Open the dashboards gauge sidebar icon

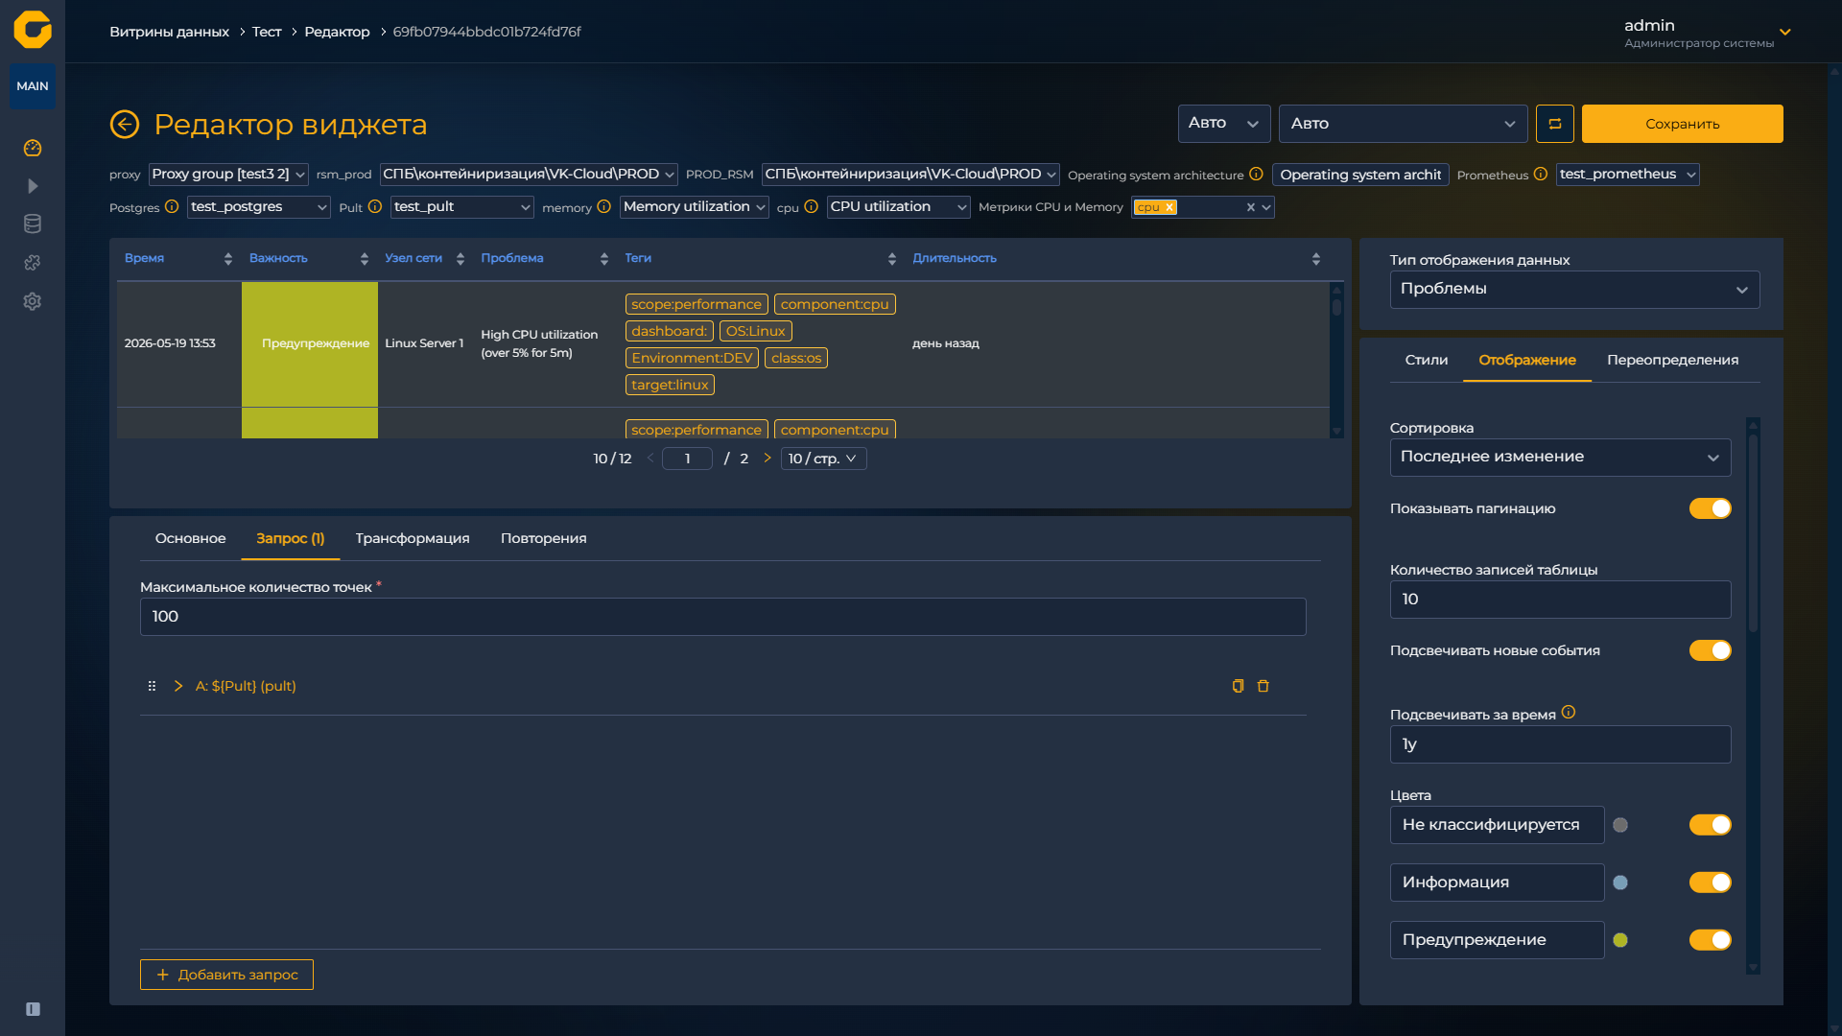point(33,148)
